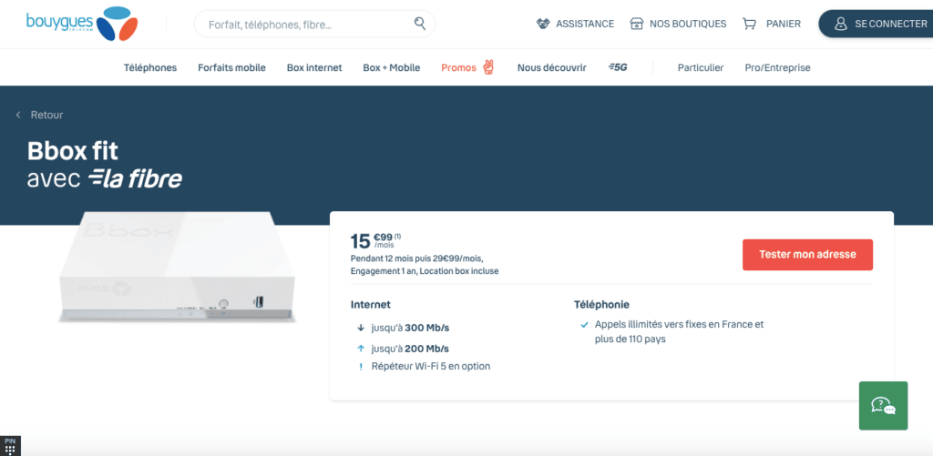Click 'jusqu'à 300 Mb/s' text
Image resolution: width=933 pixels, height=456 pixels.
410,328
